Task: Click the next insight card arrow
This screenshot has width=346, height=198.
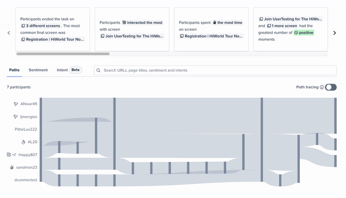Action: click(x=335, y=33)
